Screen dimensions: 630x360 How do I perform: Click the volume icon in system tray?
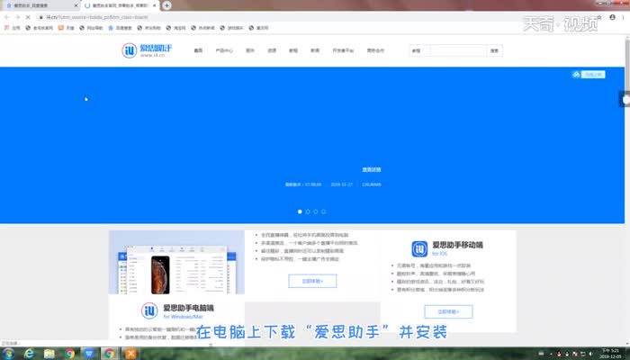coord(591,354)
